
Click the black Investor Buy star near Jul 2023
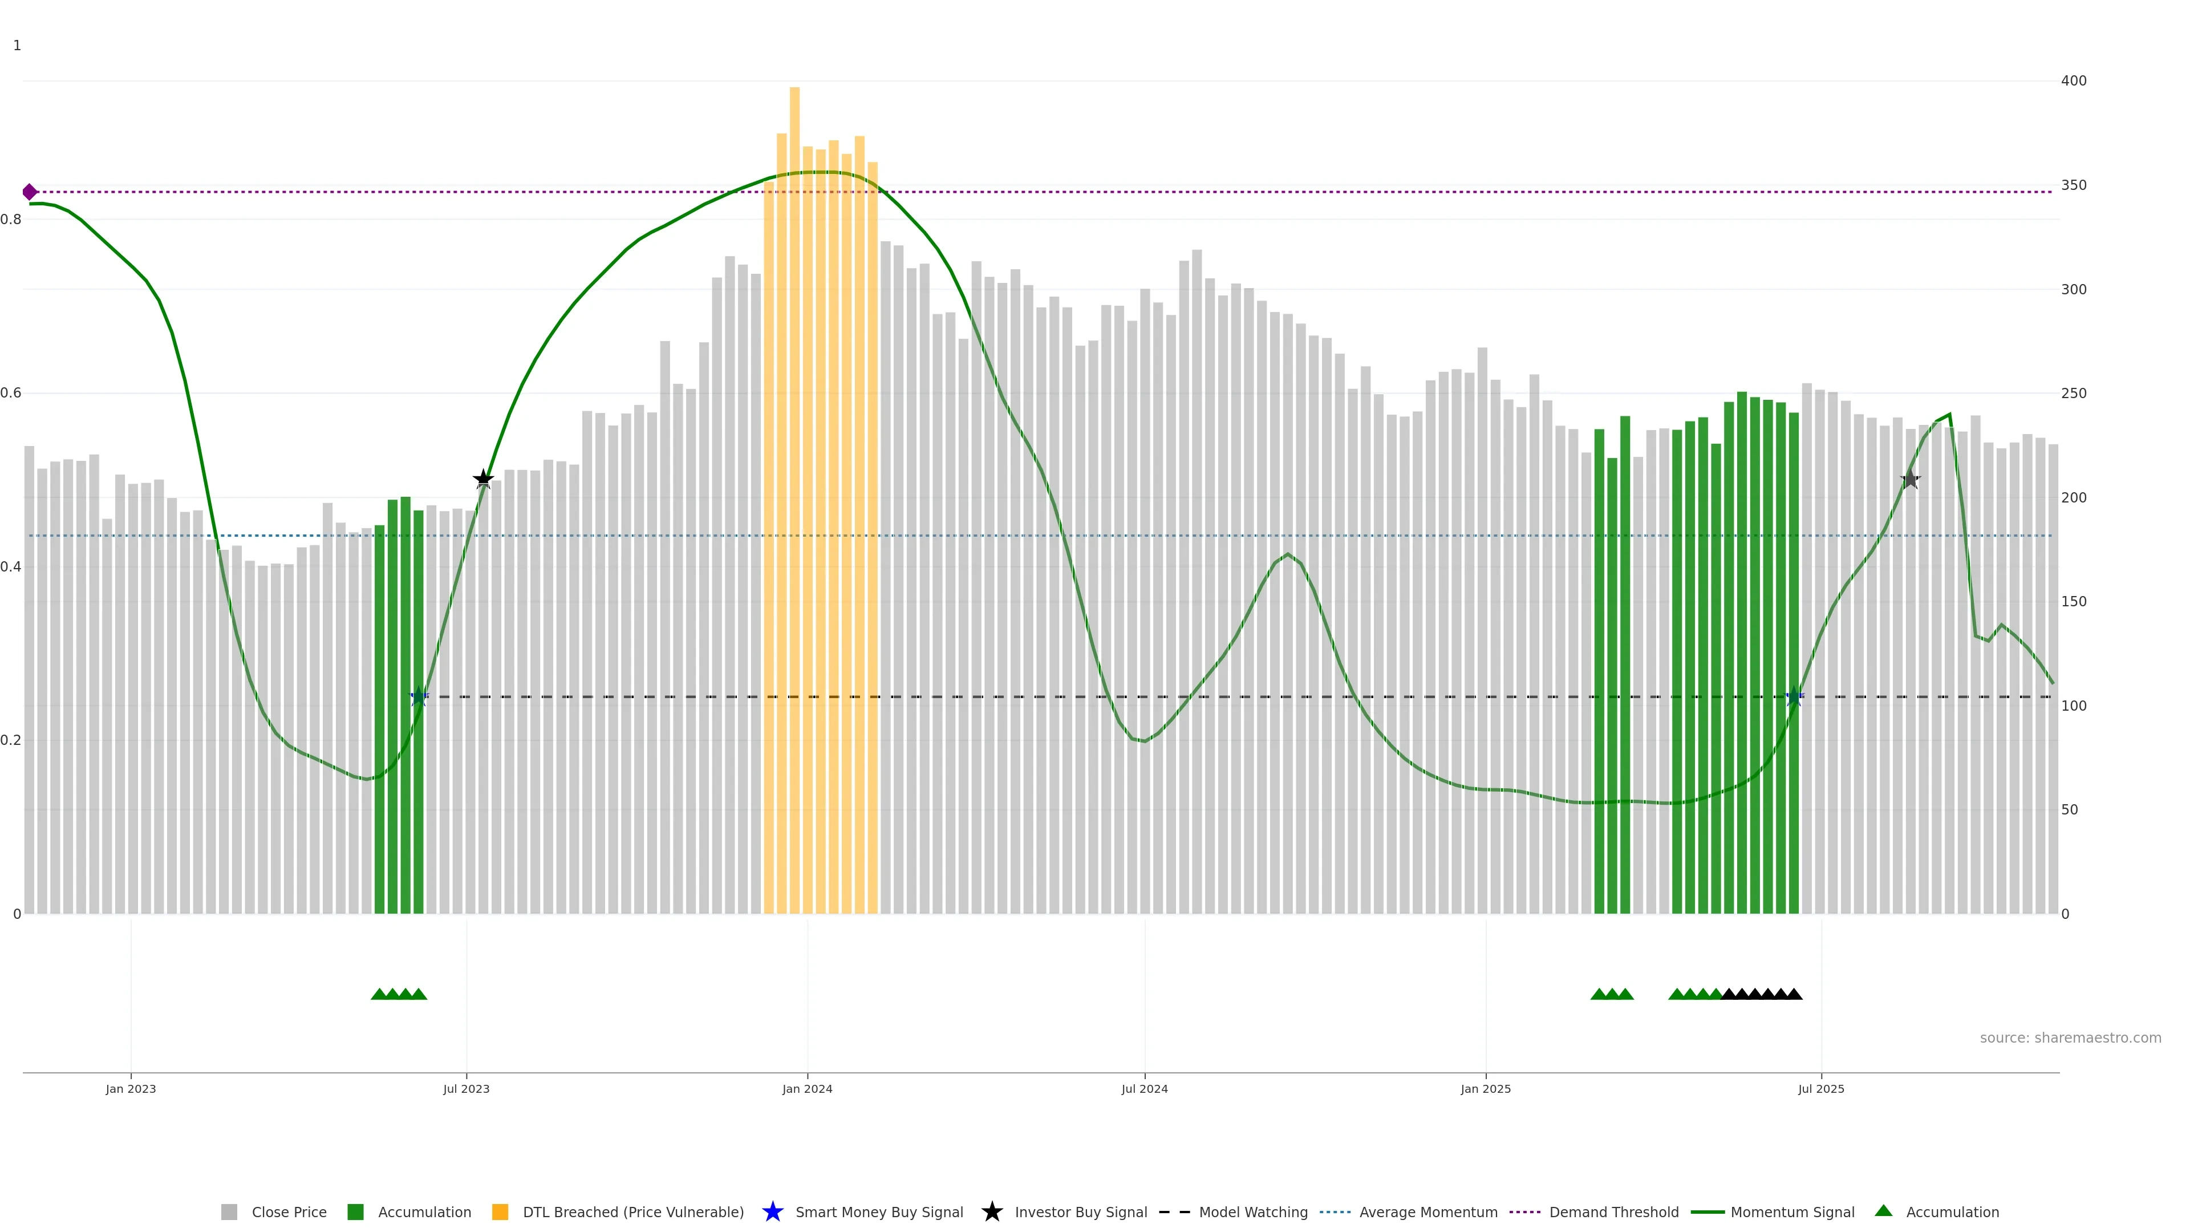(x=483, y=480)
